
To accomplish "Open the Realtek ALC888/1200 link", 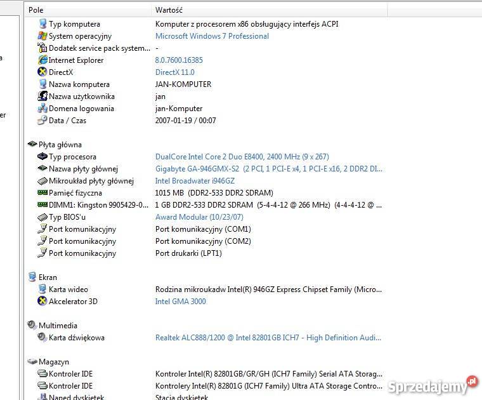I will [268, 338].
